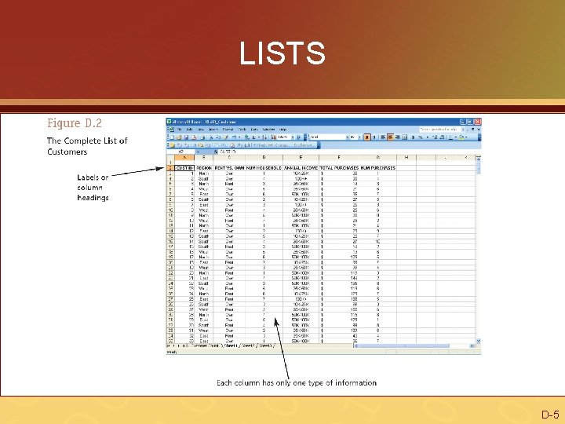Click the Fill Color bucket icon
This screenshot has height=424, width=565.
coord(461,137)
